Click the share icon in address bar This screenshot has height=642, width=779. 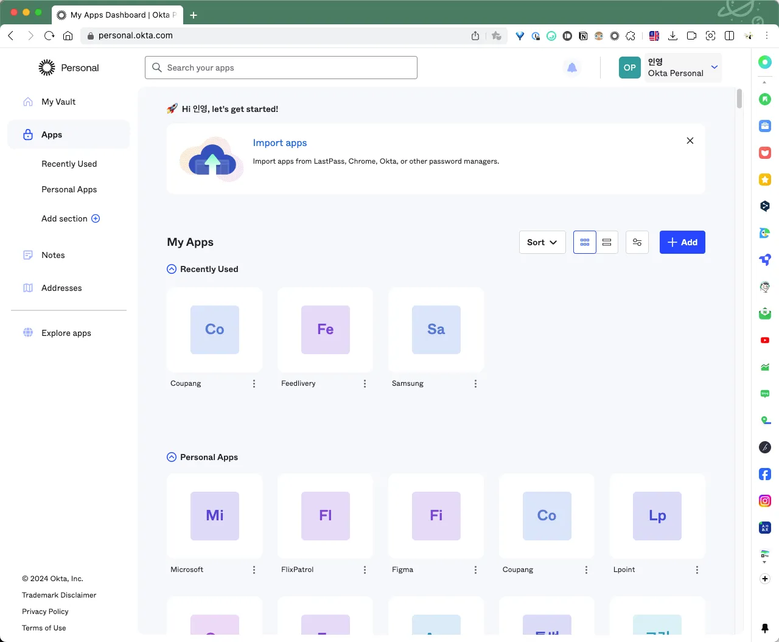(x=475, y=36)
